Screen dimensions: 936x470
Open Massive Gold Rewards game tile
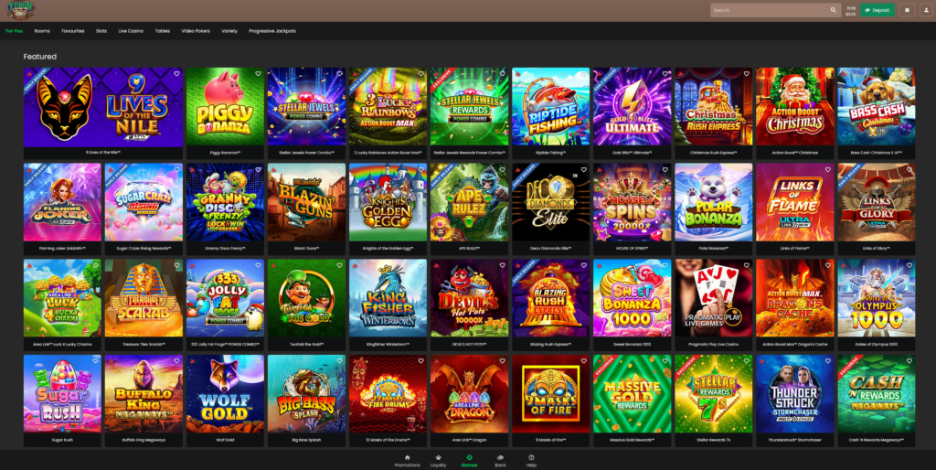coord(633,401)
